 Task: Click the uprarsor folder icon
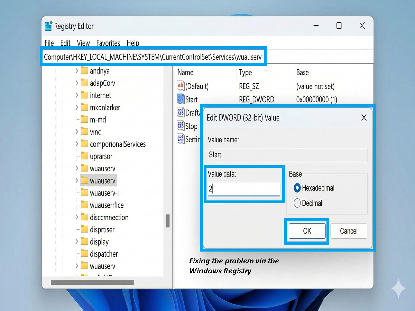[85, 156]
